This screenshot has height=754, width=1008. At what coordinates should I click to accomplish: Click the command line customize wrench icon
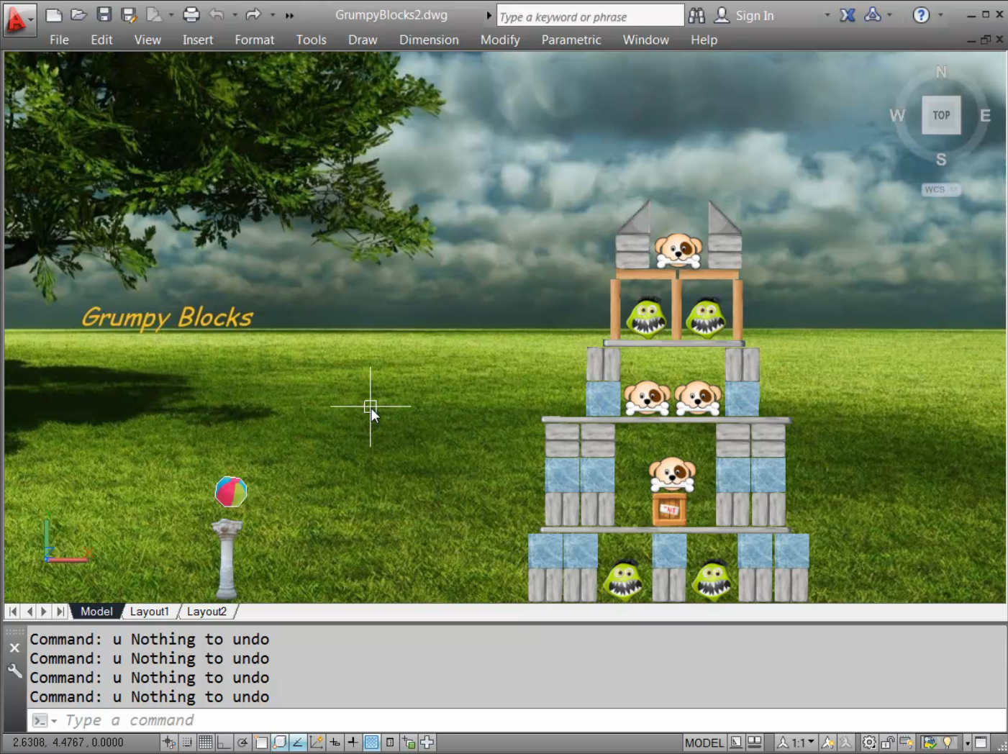pos(14,671)
